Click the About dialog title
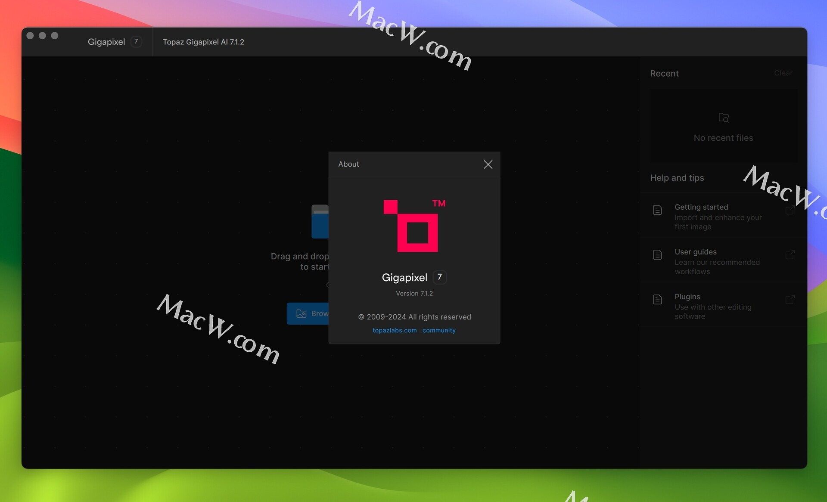827x502 pixels. pyautogui.click(x=348, y=164)
